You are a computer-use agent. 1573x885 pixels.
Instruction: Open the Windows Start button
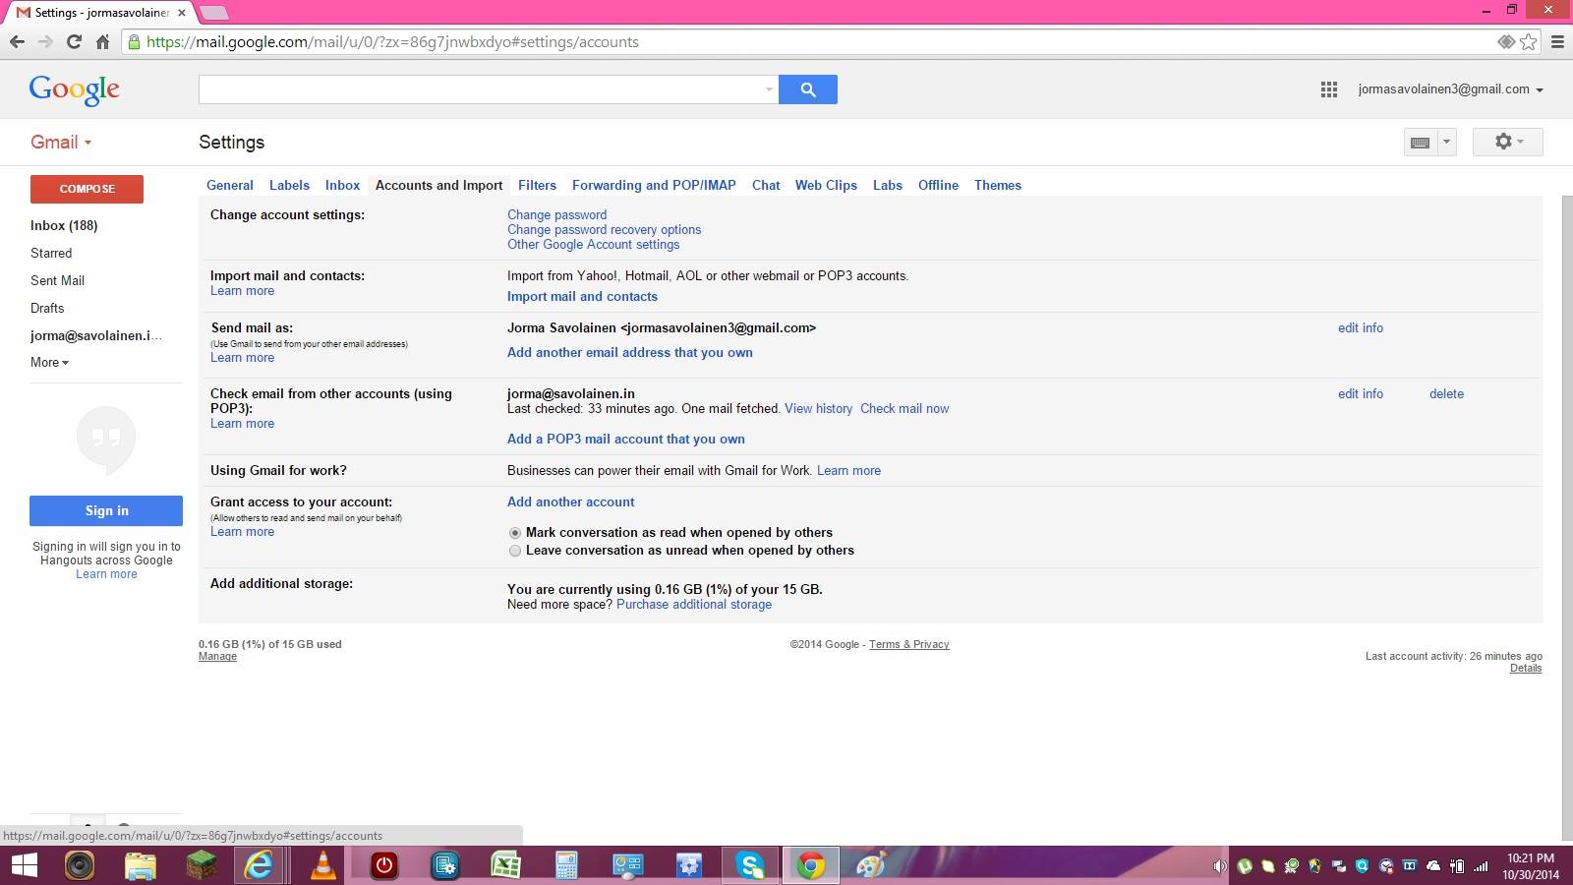24,865
